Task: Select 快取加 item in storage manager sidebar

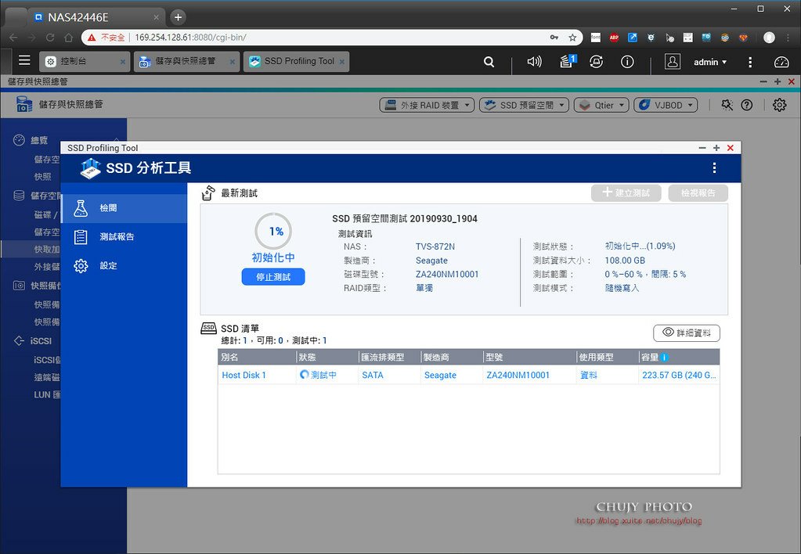Action: (46, 249)
